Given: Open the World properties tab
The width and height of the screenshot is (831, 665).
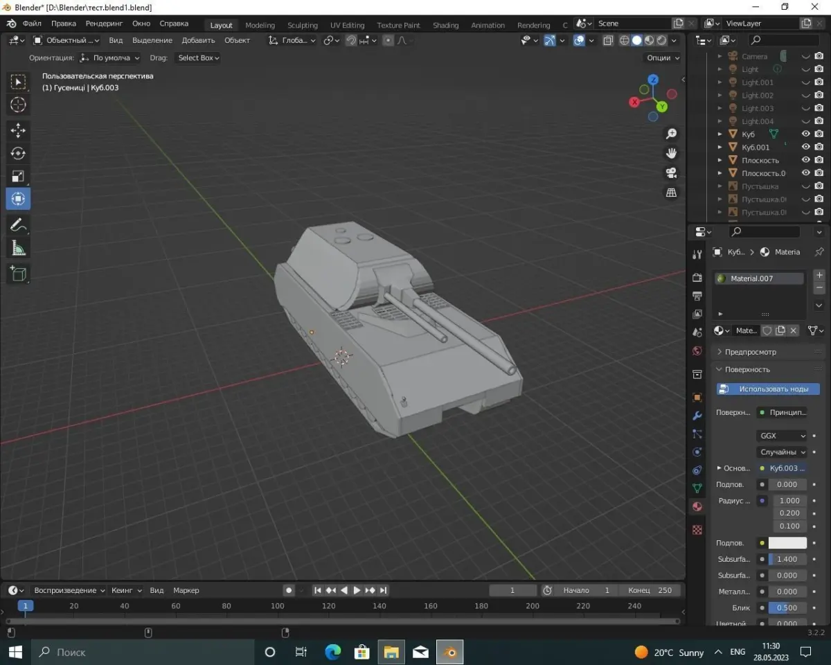Looking at the screenshot, I should point(697,351).
